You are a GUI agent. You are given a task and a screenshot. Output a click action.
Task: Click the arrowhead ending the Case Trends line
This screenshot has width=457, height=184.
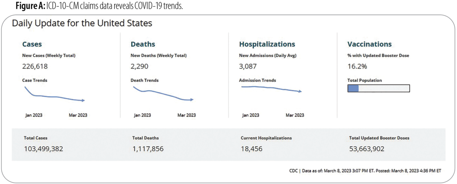tap(83, 100)
